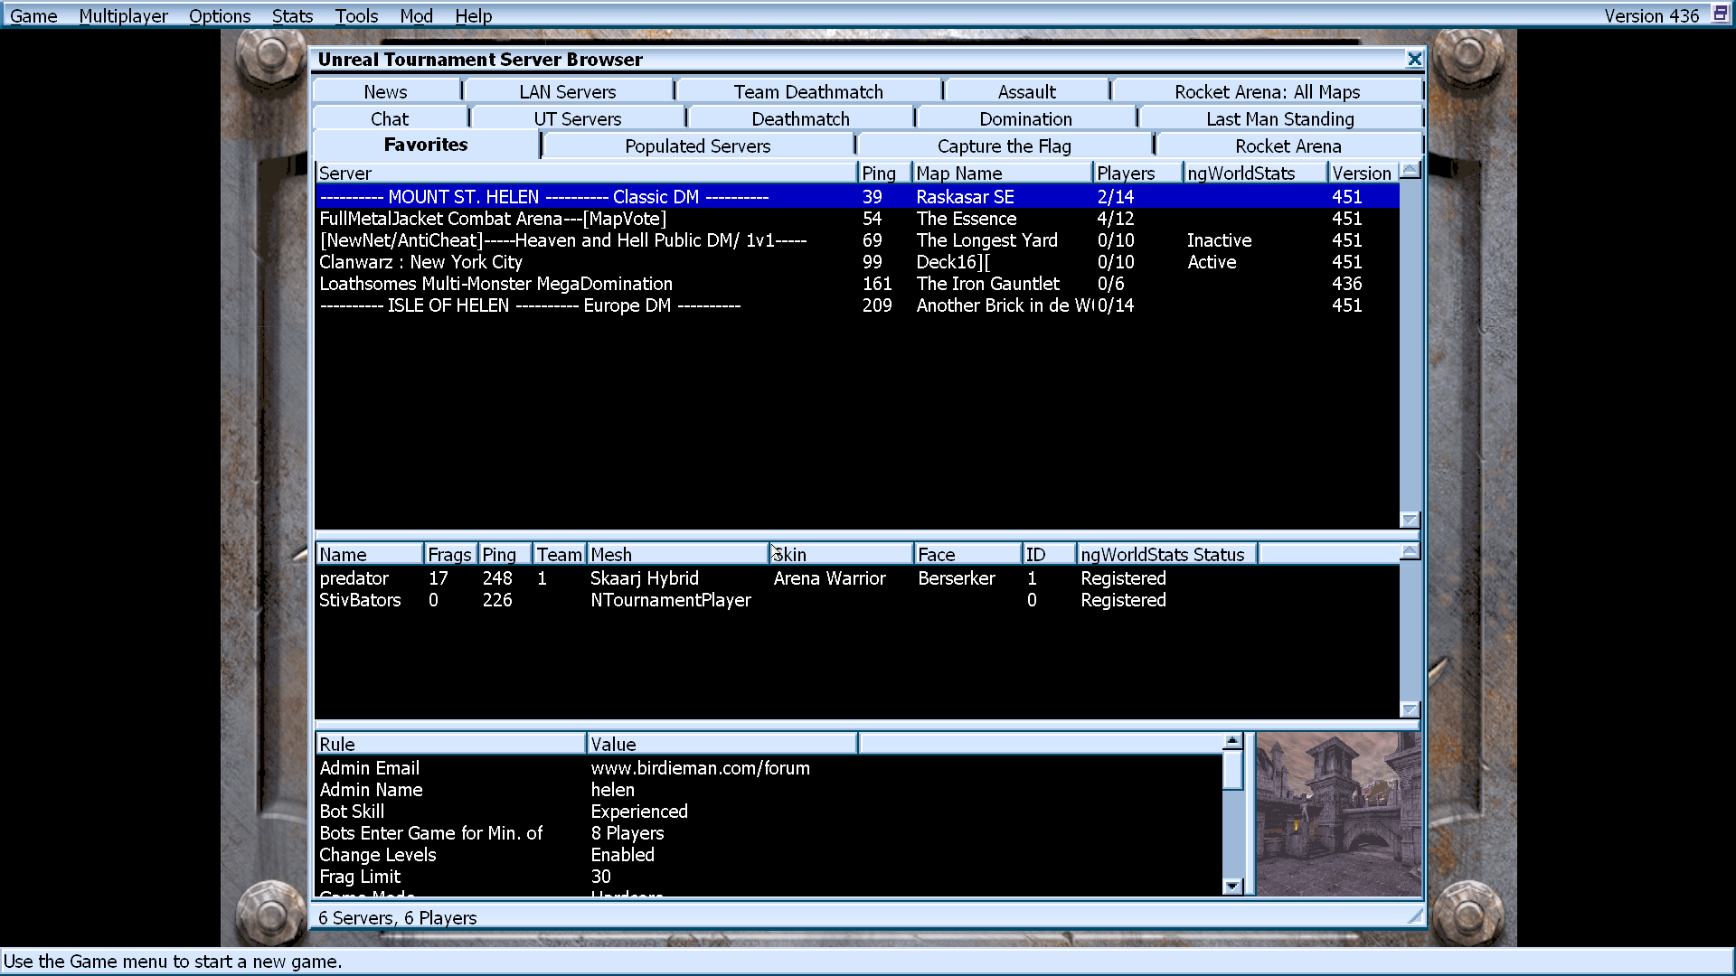
Task: Click the Change Levels rule row
Action: (769, 854)
